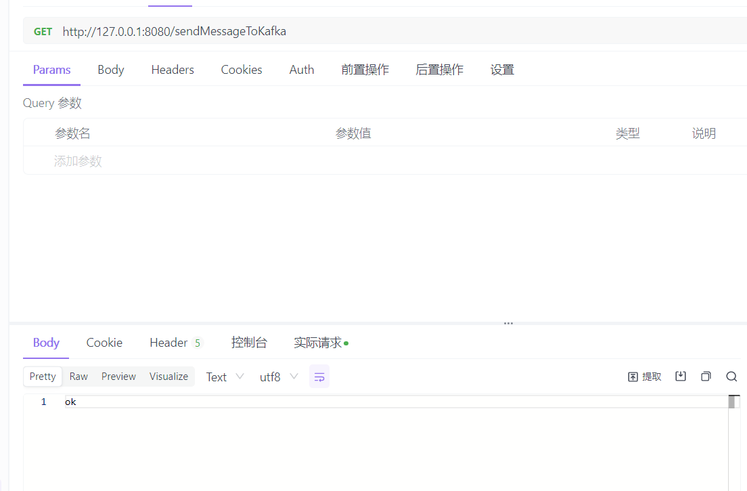
Task: Switch to the Params tab
Action: pyautogui.click(x=51, y=70)
